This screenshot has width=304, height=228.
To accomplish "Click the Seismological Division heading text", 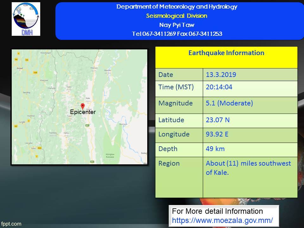I will (x=177, y=16).
